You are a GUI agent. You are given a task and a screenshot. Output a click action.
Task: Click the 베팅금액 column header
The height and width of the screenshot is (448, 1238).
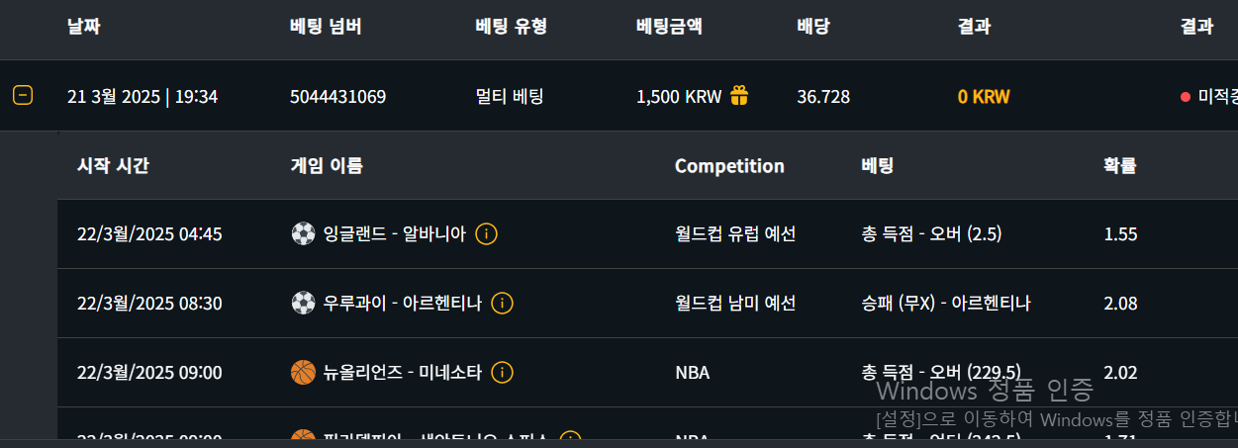[x=669, y=27]
